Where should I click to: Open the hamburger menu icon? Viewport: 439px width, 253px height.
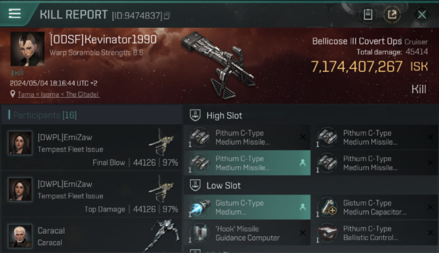pyautogui.click(x=15, y=13)
